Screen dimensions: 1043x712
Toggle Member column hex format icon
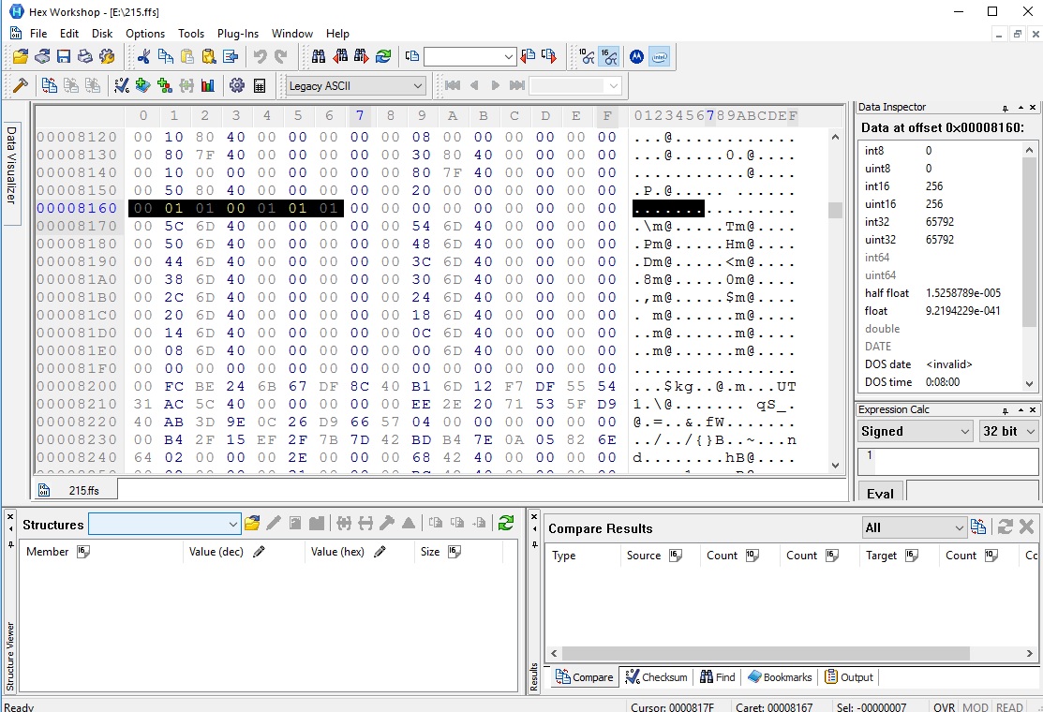[x=83, y=551]
